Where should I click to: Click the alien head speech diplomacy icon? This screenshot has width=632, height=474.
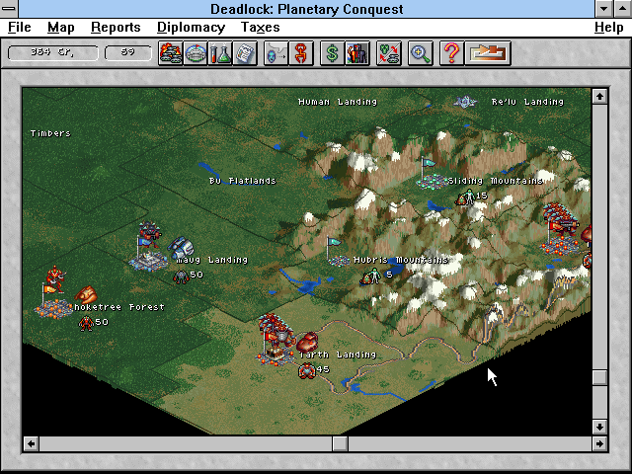[x=276, y=52]
